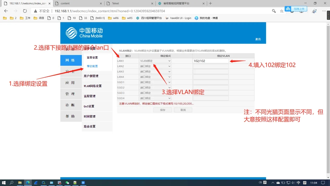Switch to the content tab

[79, 3]
